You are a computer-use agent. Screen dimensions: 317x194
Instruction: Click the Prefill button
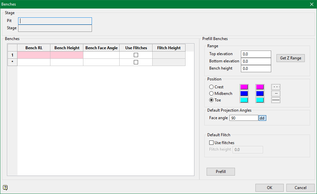point(220,172)
